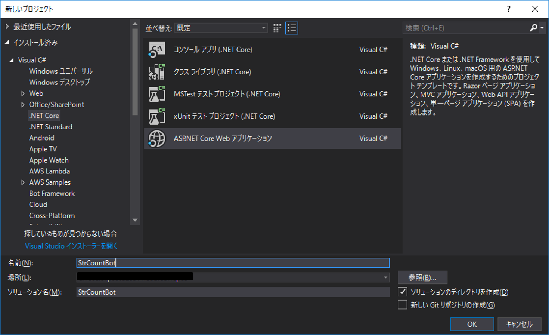Select the Bot Framework category
The width and height of the screenshot is (549, 335).
point(52,193)
